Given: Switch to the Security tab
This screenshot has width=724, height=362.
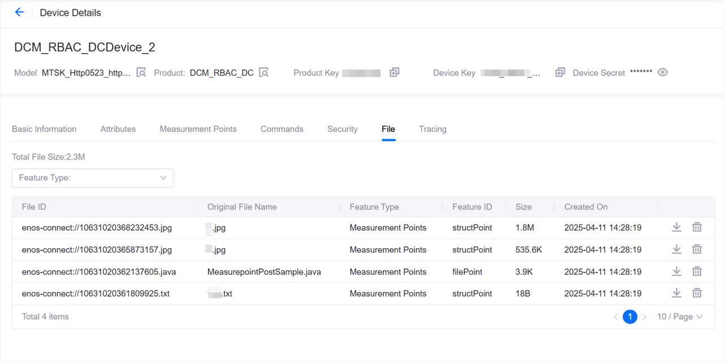Looking at the screenshot, I should [342, 129].
